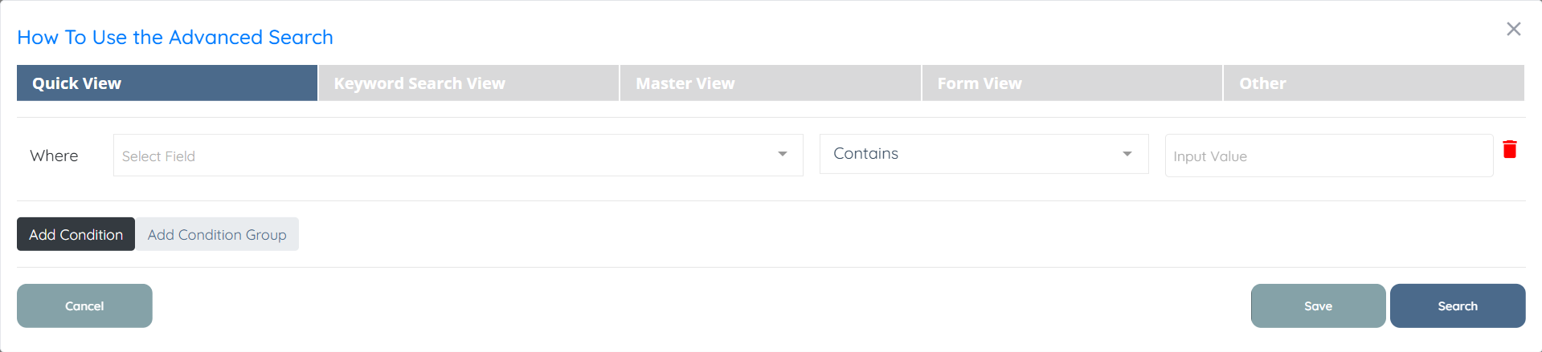The height and width of the screenshot is (352, 1542).
Task: Expand the Contains operator dropdown arrow
Action: [1127, 154]
